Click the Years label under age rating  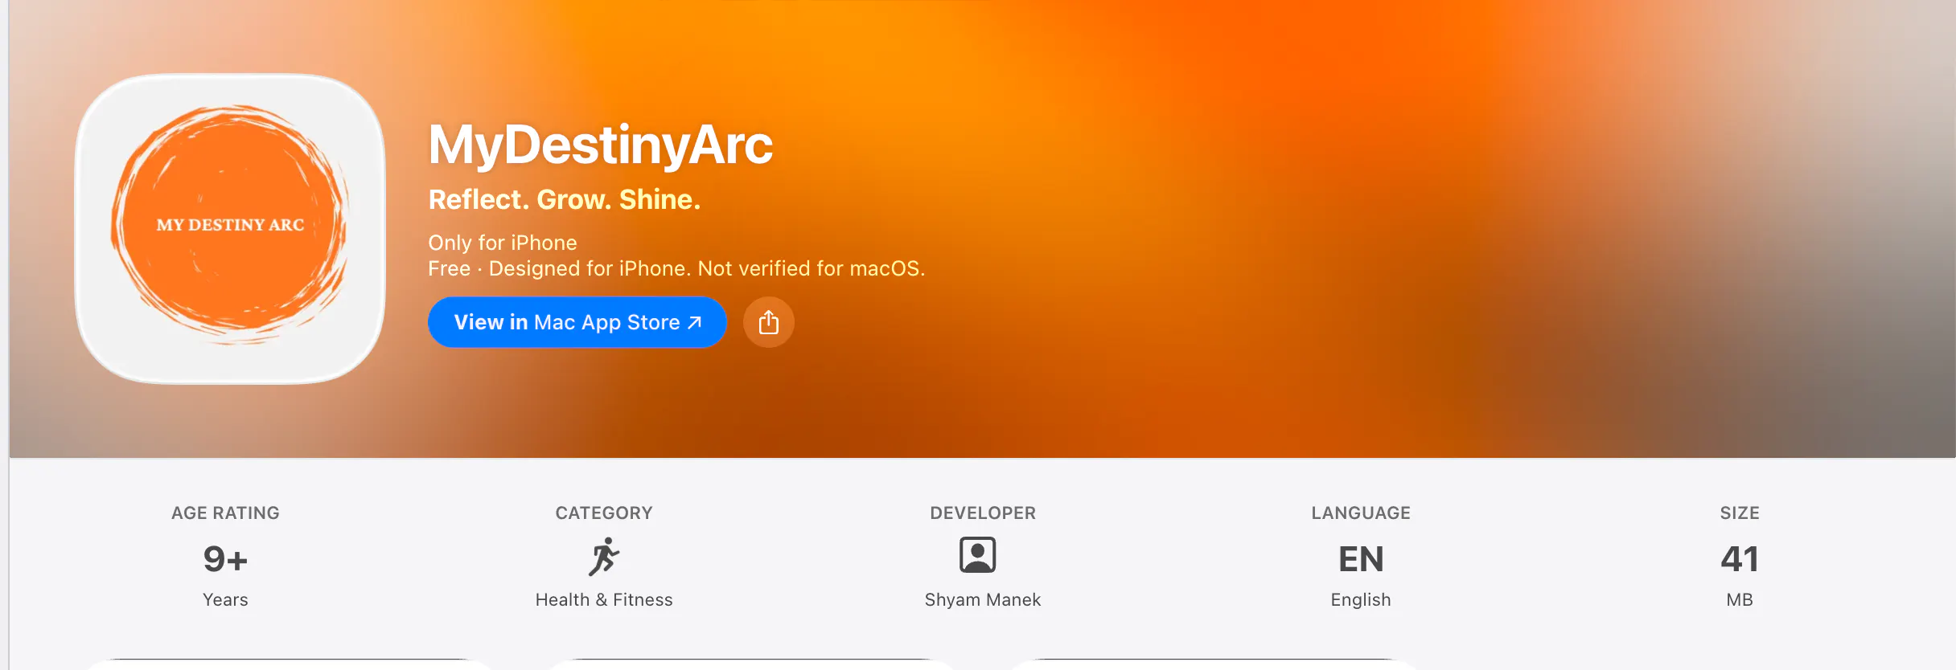pos(225,599)
